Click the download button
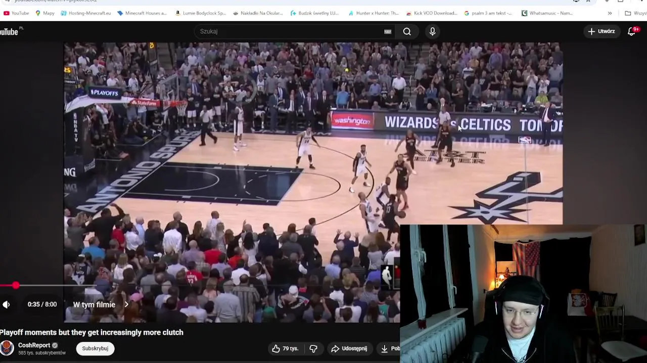 (x=389, y=348)
